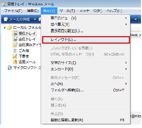Click 開く(X) menu entry

(86, 99)
